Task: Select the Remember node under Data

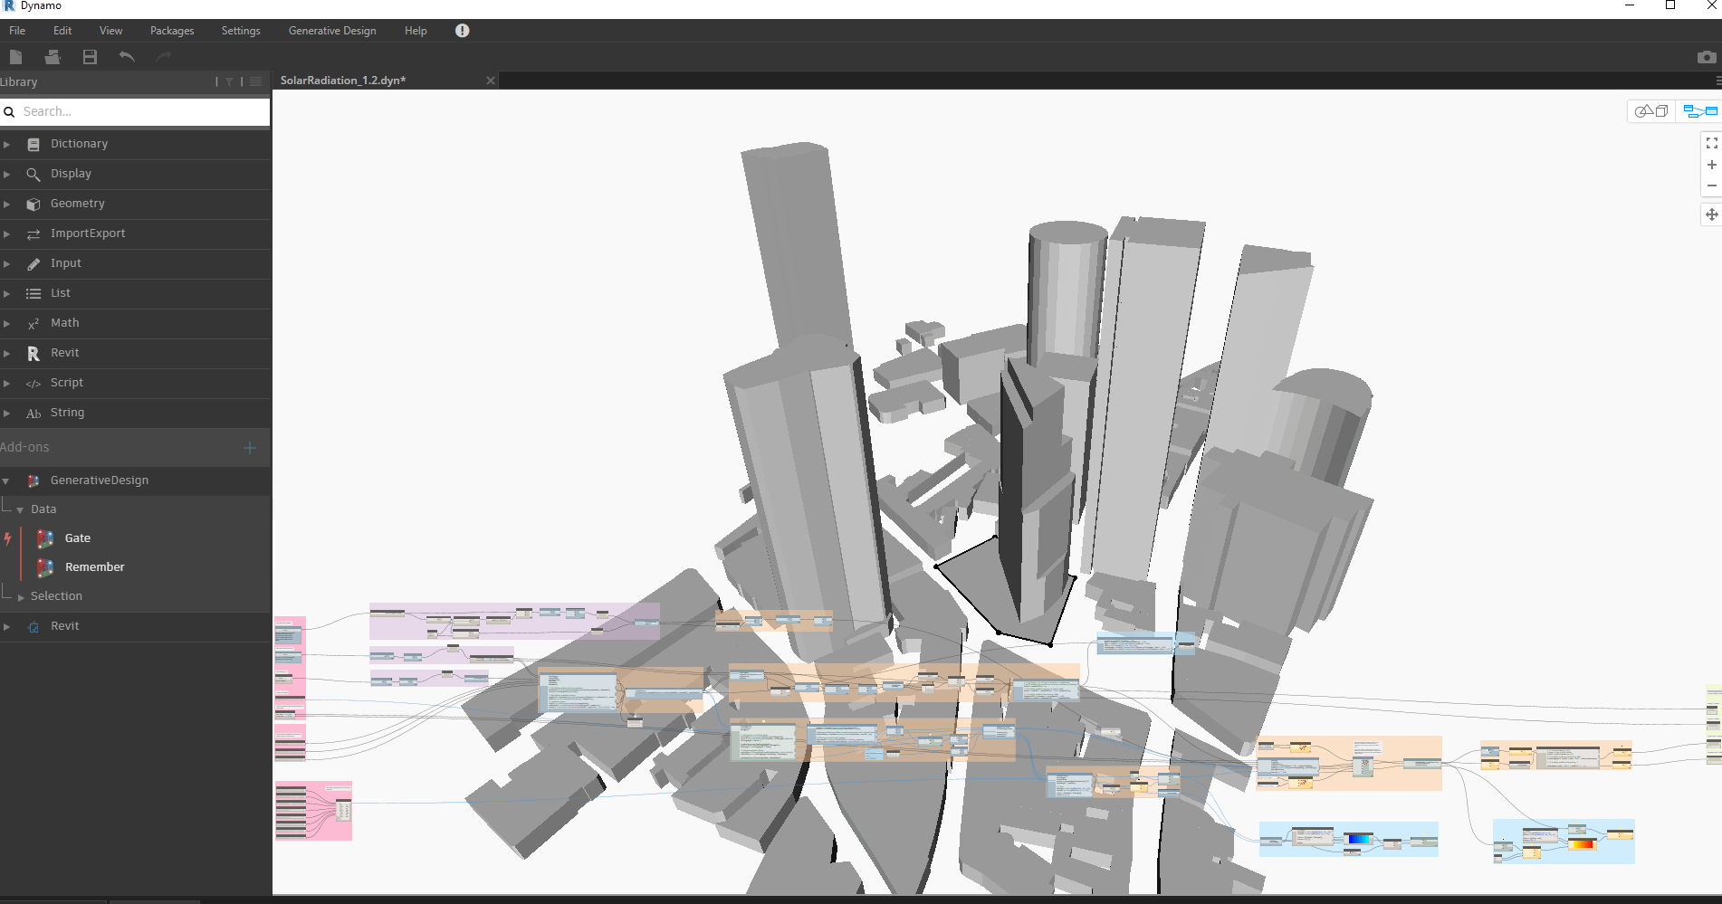Action: click(x=94, y=566)
